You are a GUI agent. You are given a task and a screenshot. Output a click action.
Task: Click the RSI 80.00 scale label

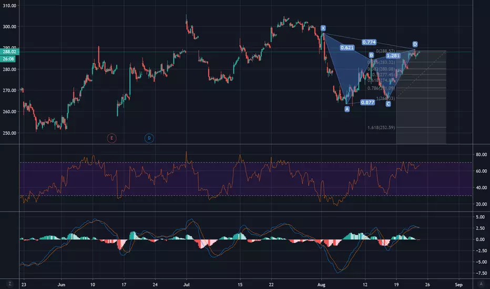point(481,154)
